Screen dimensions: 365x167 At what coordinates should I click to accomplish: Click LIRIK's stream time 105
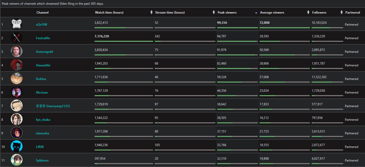[x=157, y=145]
